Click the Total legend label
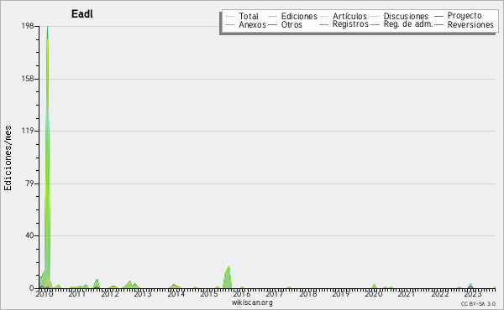504x310 pixels. 249,16
